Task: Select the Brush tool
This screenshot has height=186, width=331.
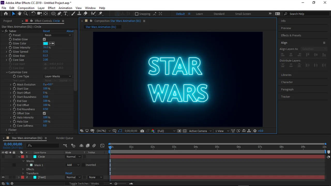Action: [x=73, y=14]
